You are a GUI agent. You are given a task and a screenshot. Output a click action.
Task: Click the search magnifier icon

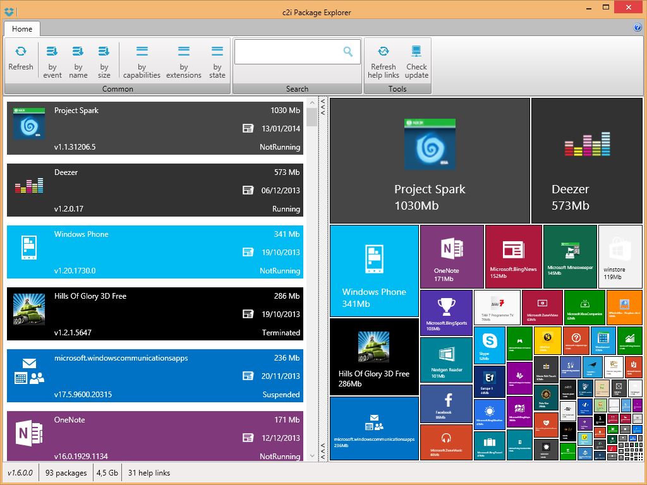(x=348, y=52)
